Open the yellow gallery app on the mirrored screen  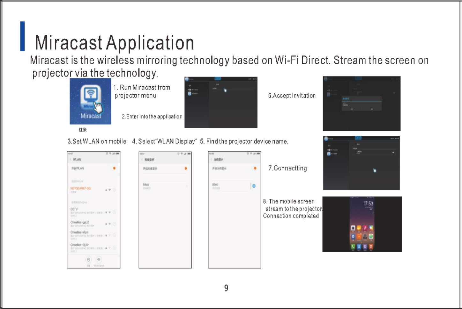coord(359,228)
